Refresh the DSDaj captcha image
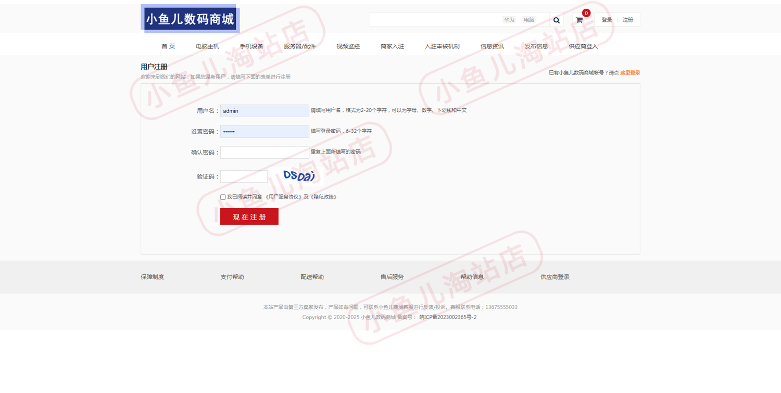The height and width of the screenshot is (393, 781). coord(299,176)
